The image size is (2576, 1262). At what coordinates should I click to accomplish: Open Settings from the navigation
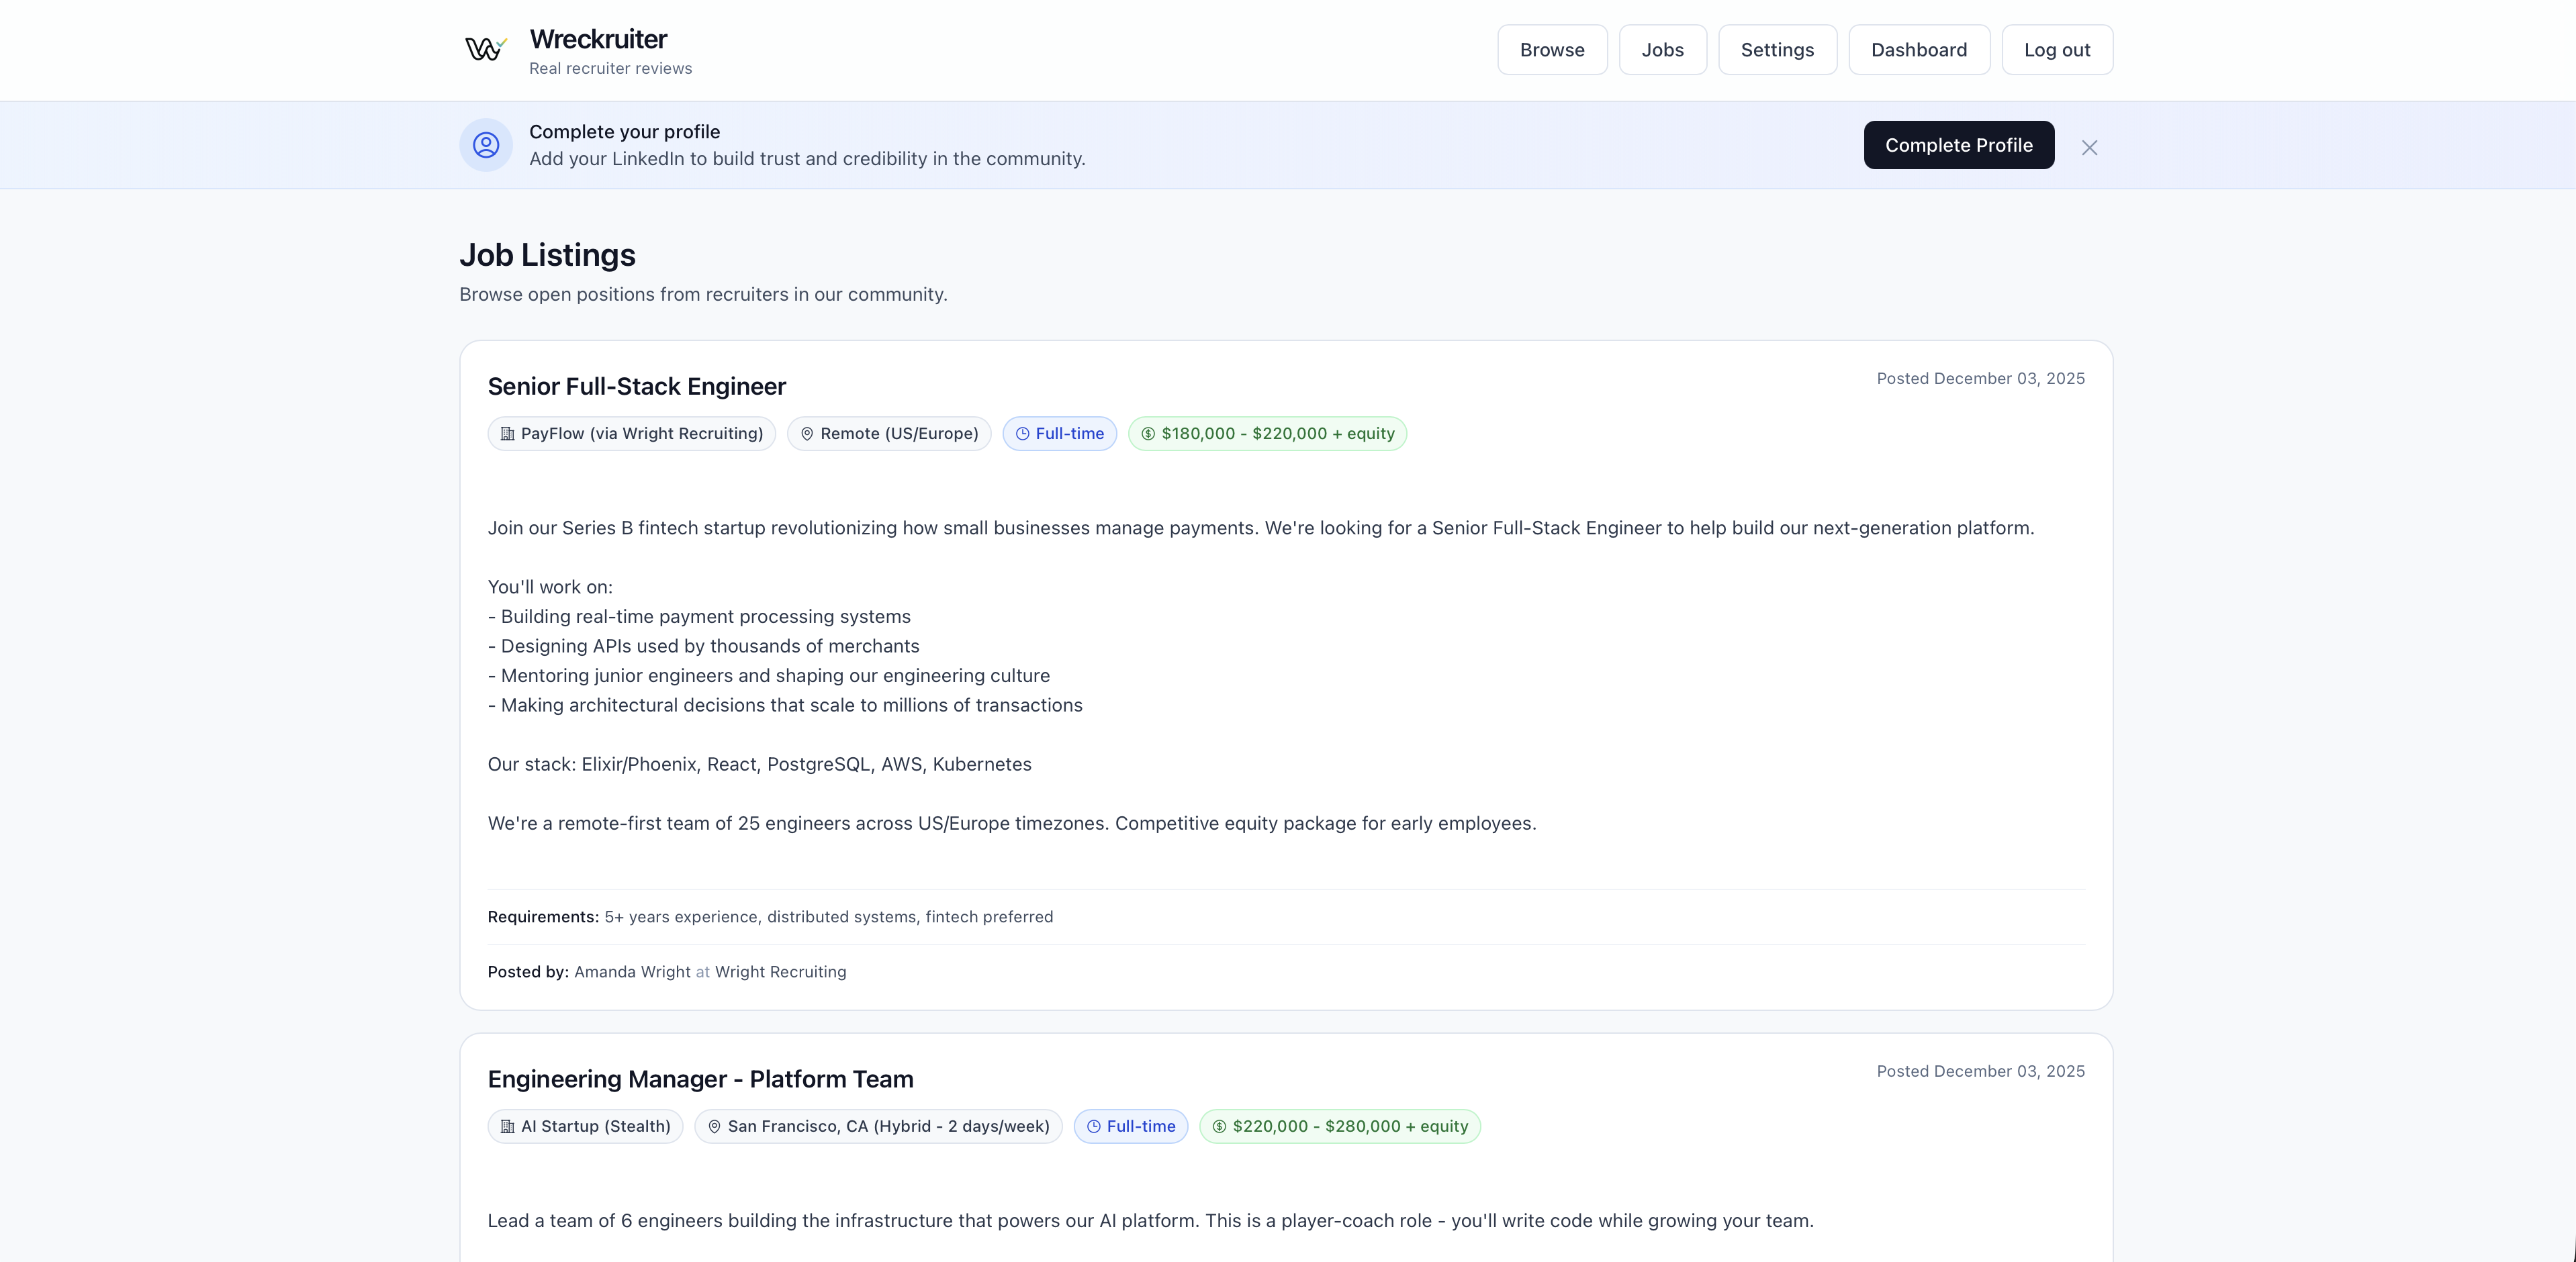(x=1776, y=50)
